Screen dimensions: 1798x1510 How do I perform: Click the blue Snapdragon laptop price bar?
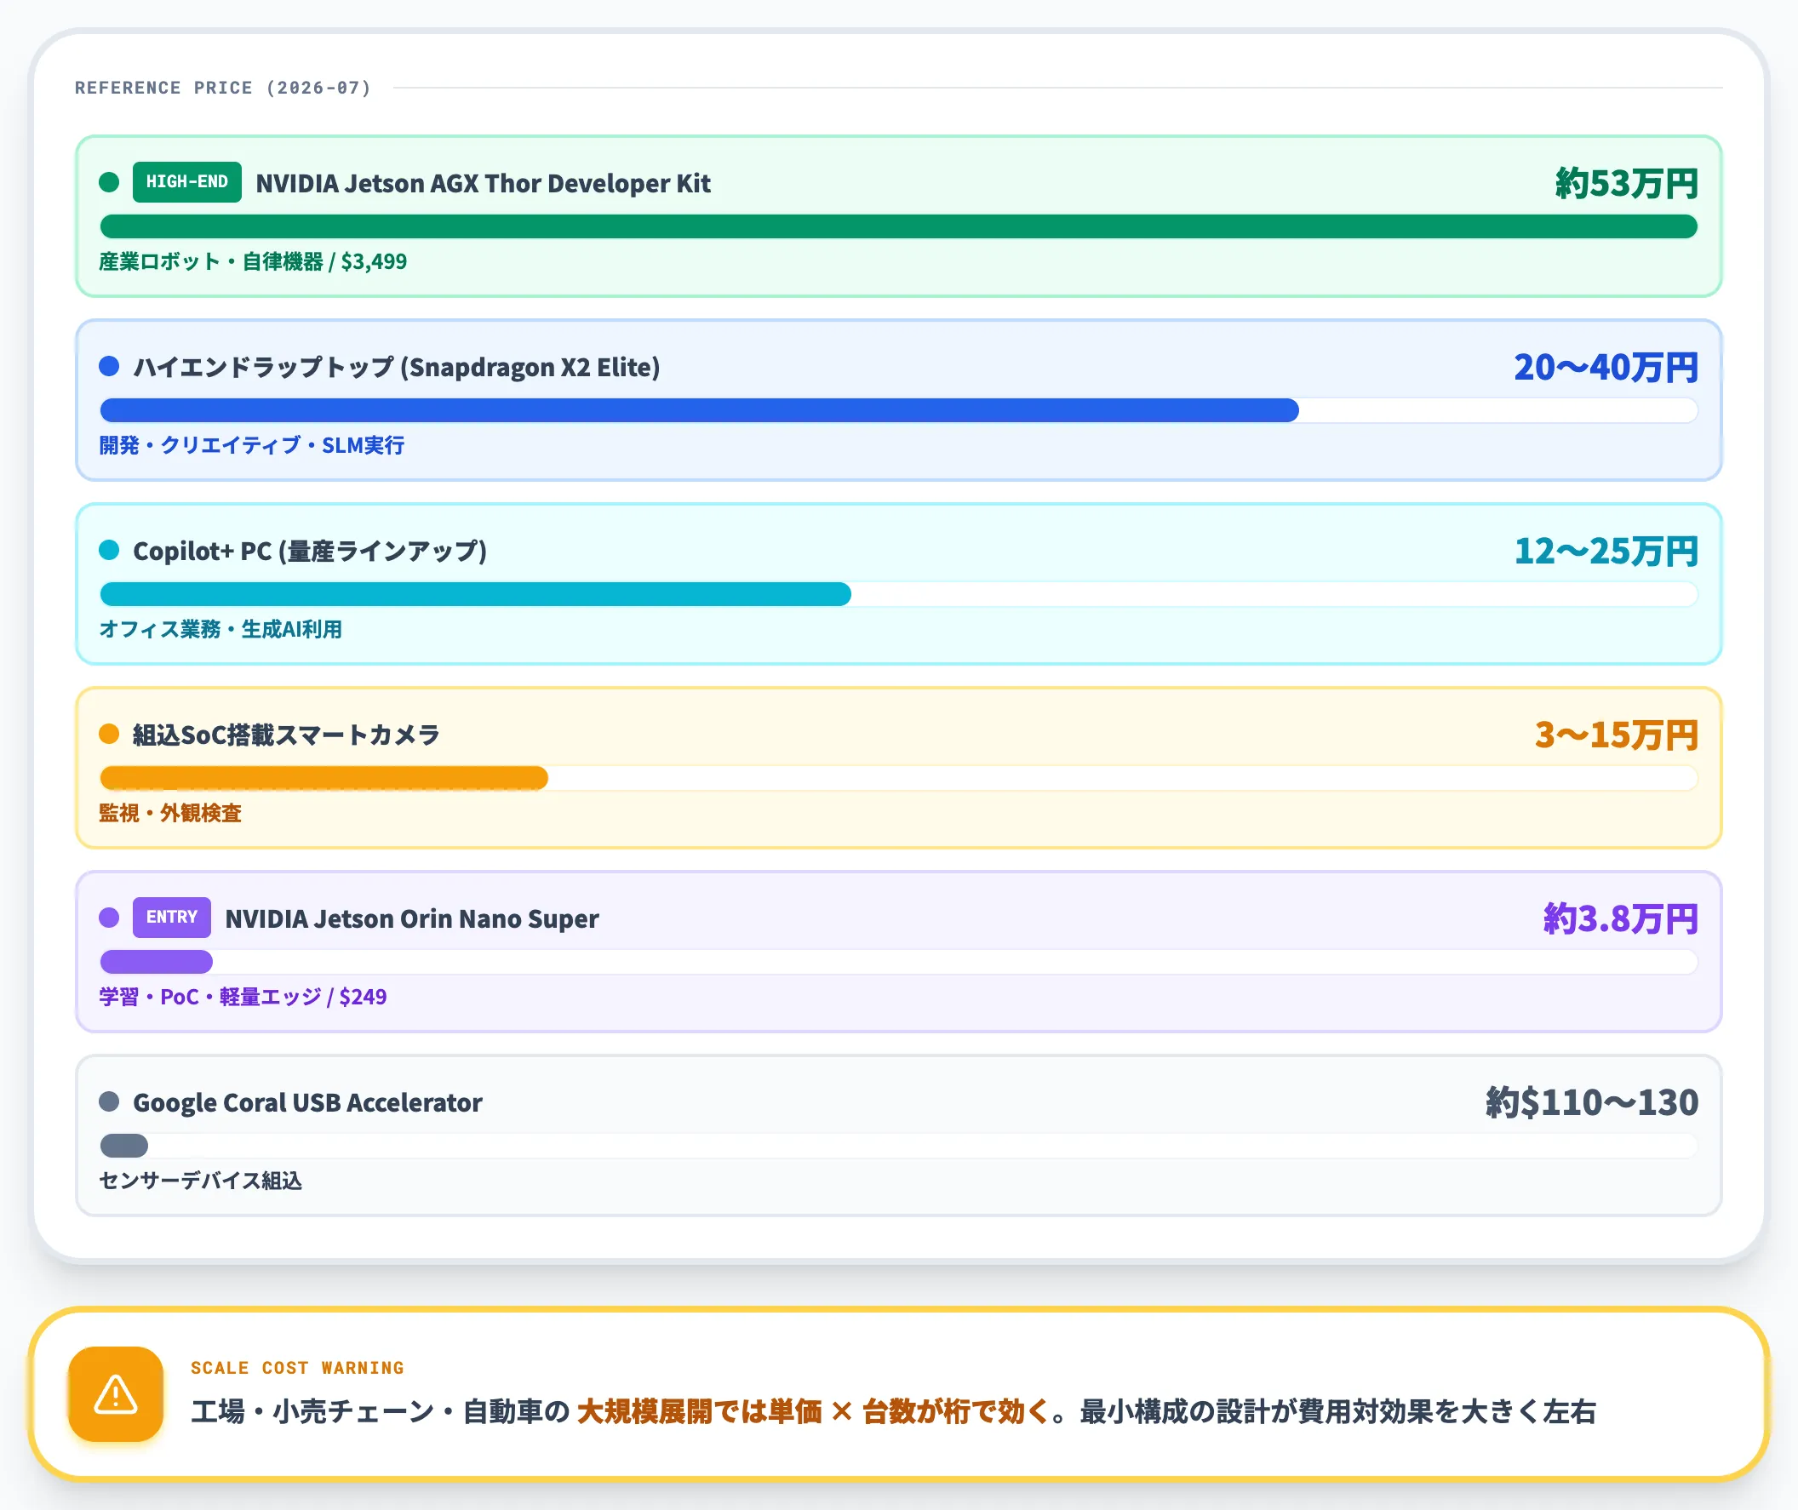point(700,411)
